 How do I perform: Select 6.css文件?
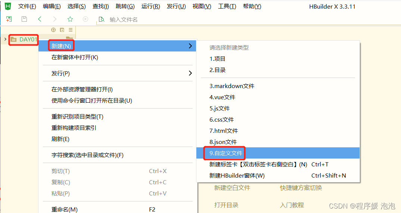(278, 119)
